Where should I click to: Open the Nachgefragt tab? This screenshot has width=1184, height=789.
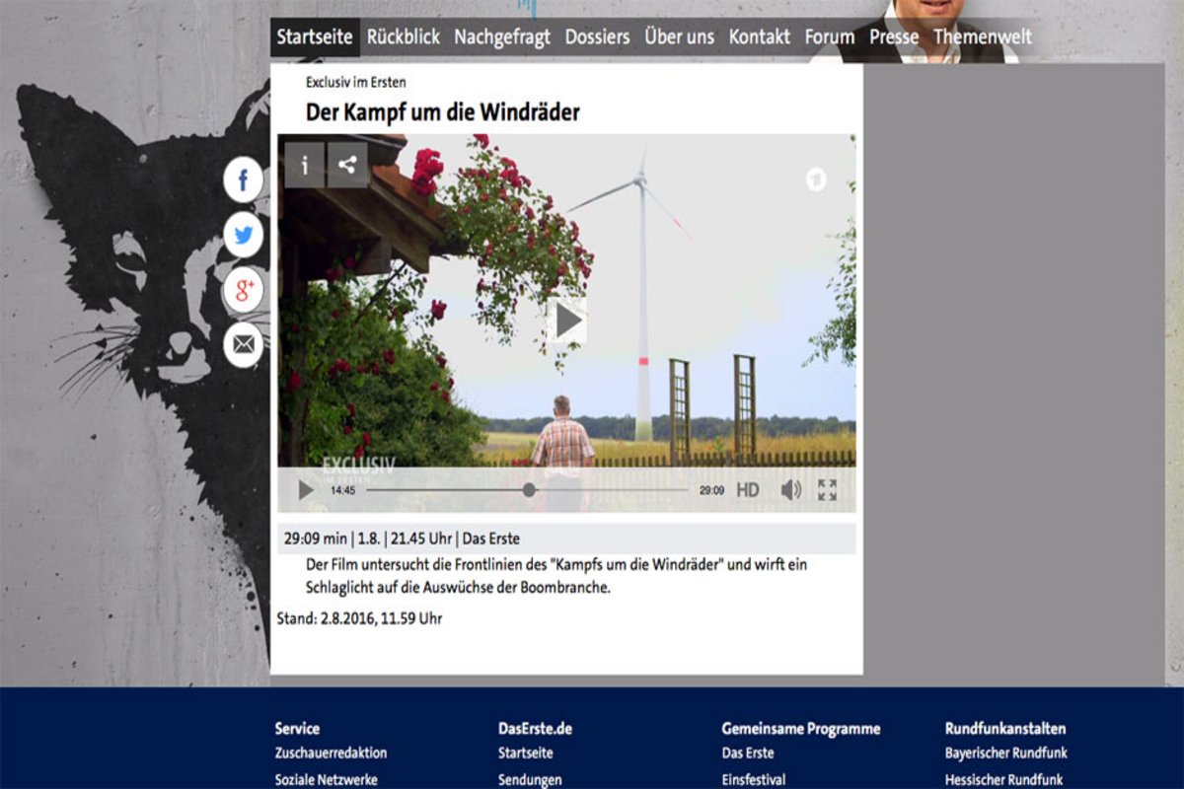click(502, 37)
